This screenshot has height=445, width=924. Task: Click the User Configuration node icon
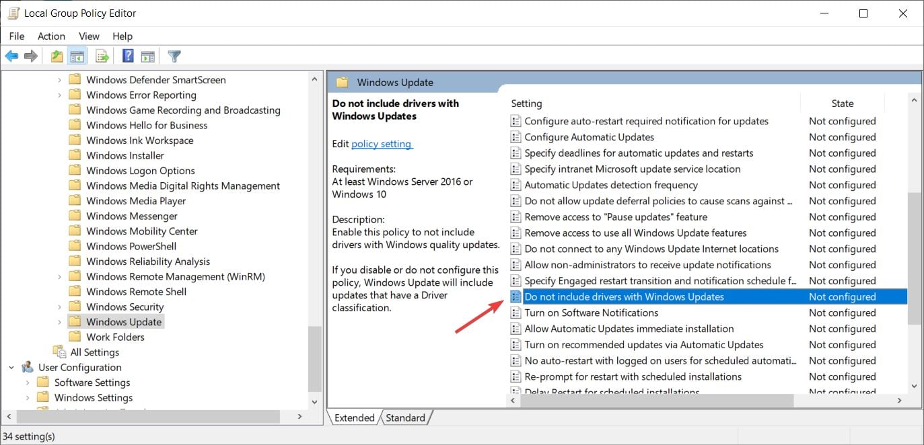[28, 367]
